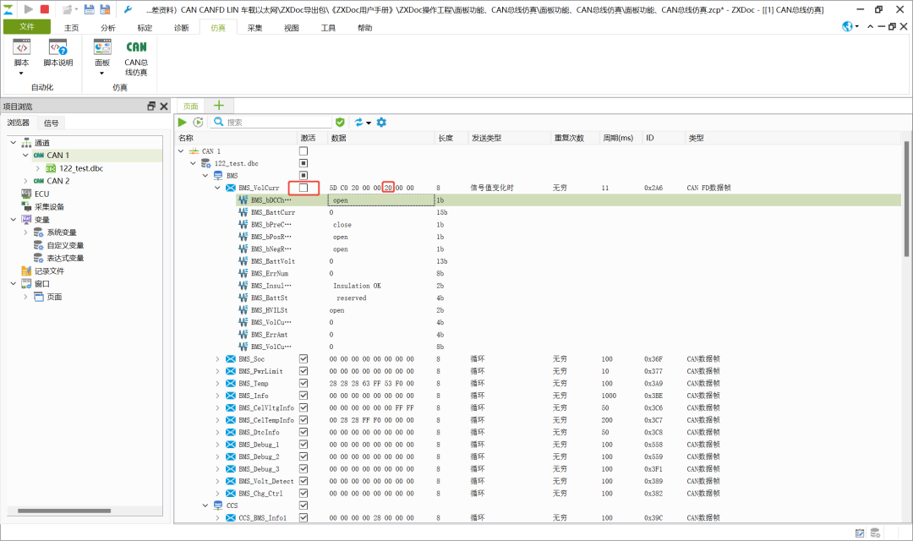Viewport: 913px width, 541px height.
Task: Switch to the 采集 ribbon tab
Action: pos(255,27)
